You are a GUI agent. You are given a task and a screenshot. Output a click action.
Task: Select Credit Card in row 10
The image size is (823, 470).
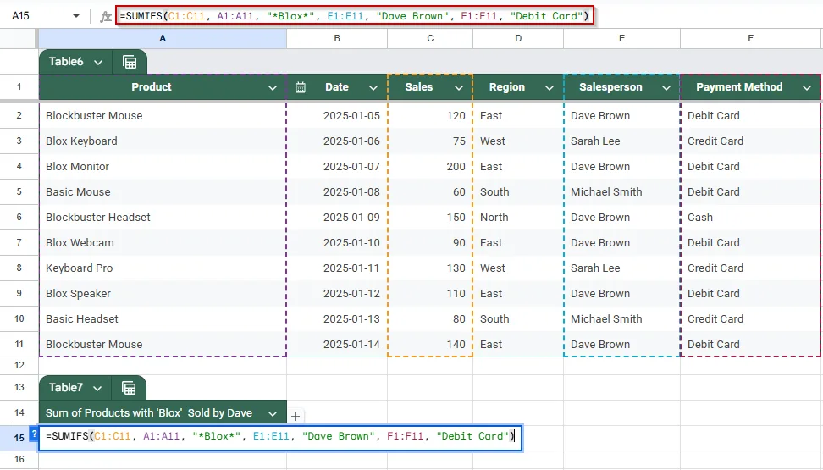[x=750, y=318]
